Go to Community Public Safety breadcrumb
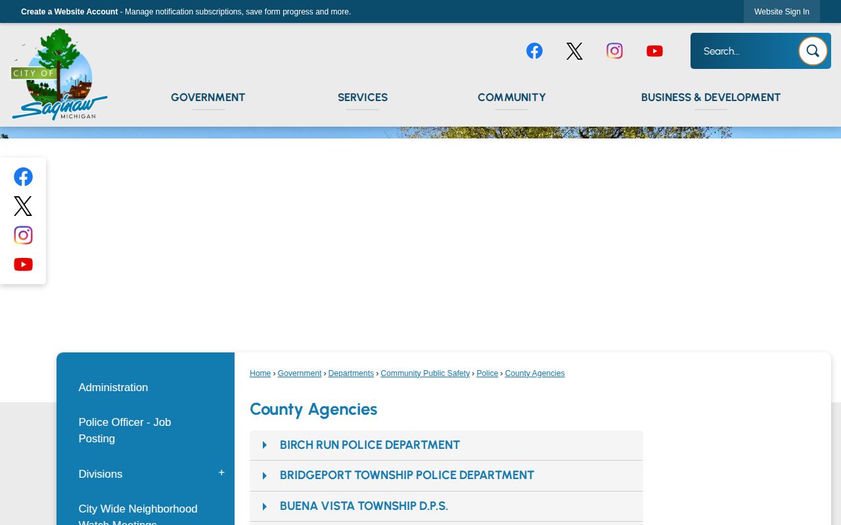Viewport: 841px width, 525px height. point(425,373)
